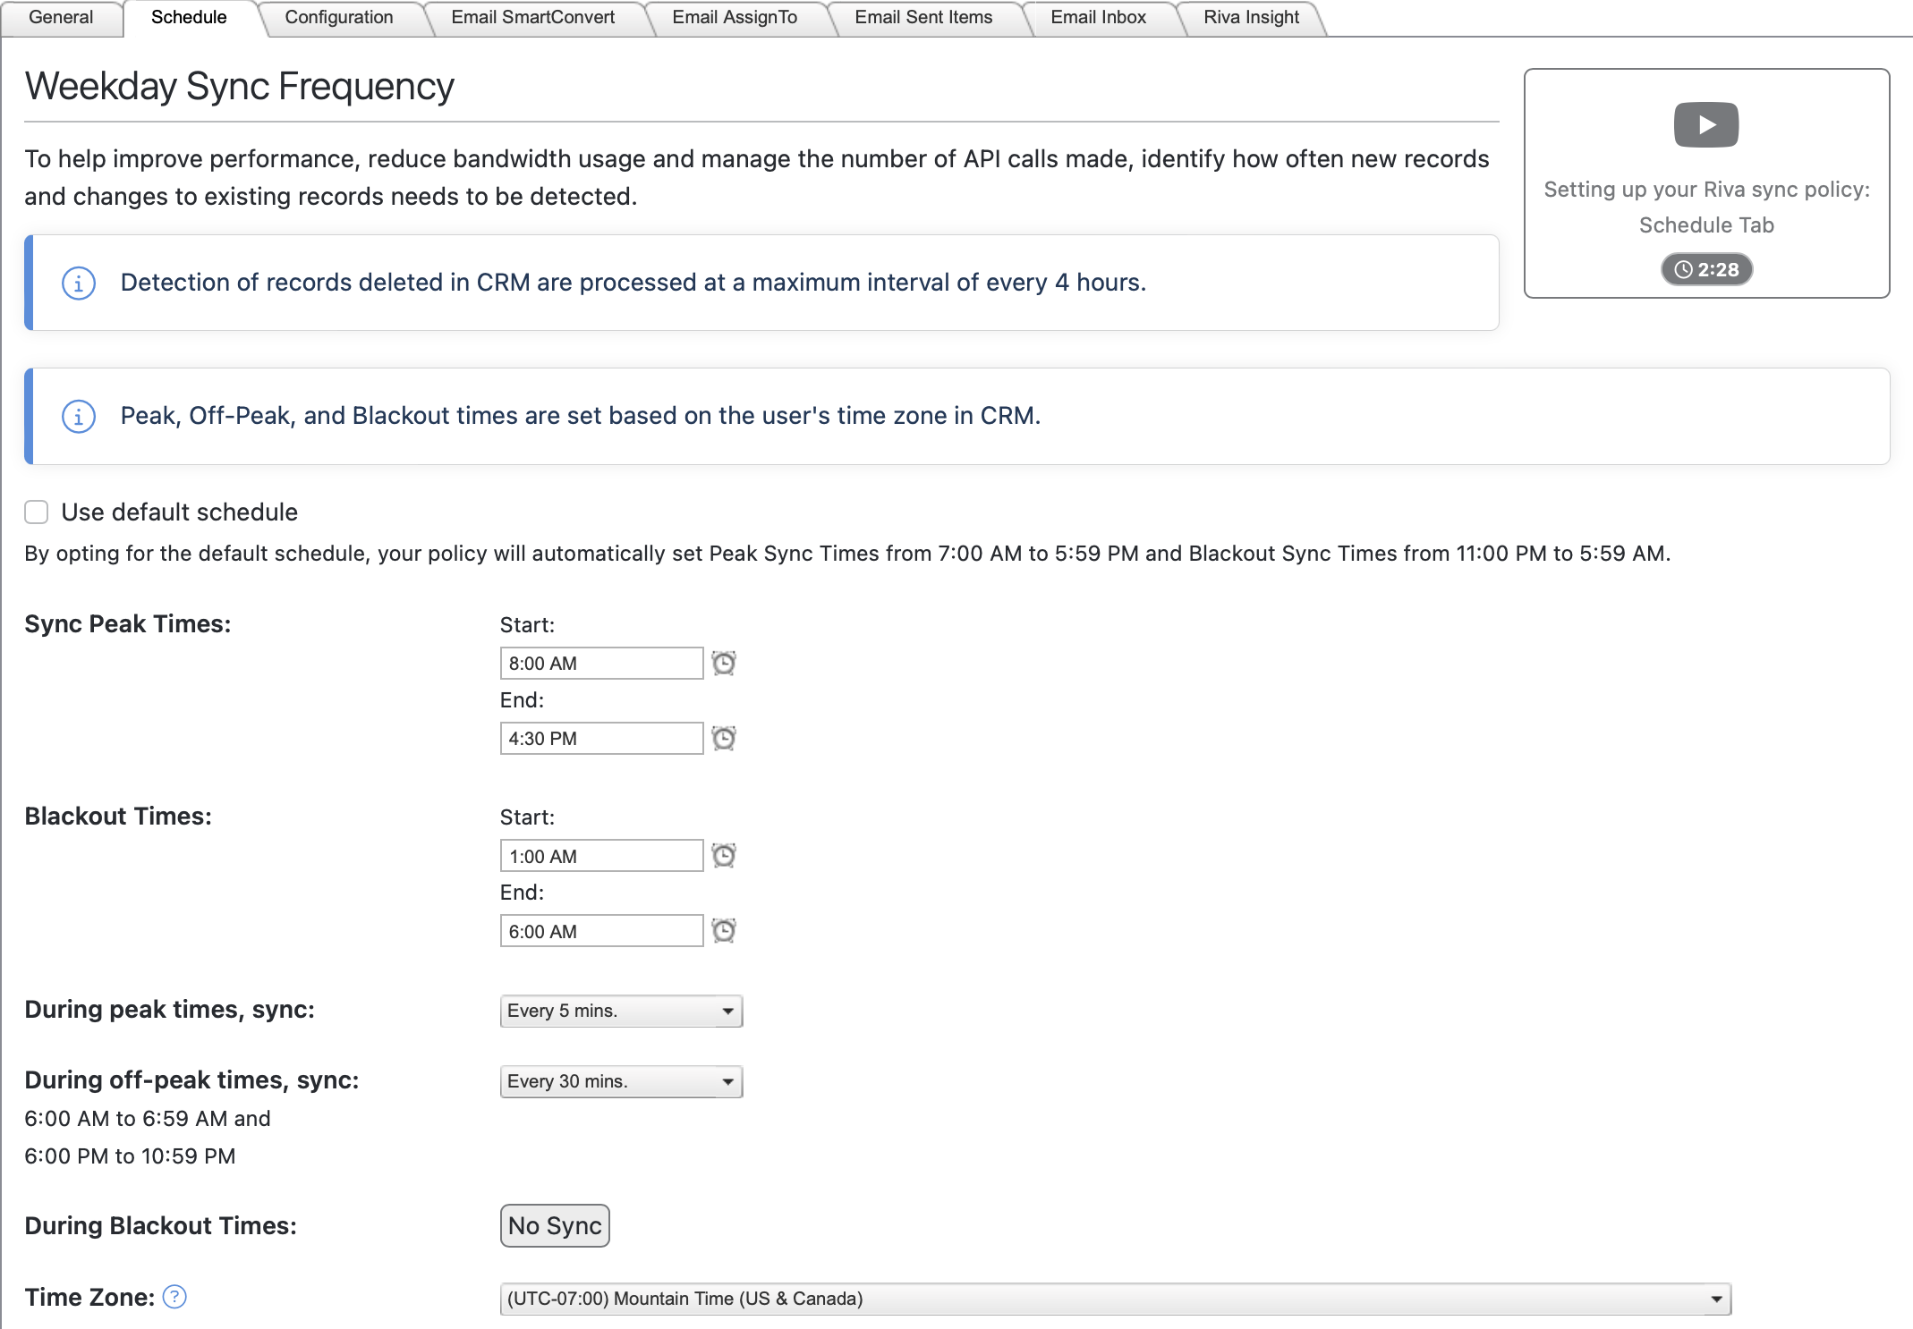Enable the Use default schedule checkbox
Image resolution: width=1913 pixels, height=1329 pixels.
(x=37, y=512)
